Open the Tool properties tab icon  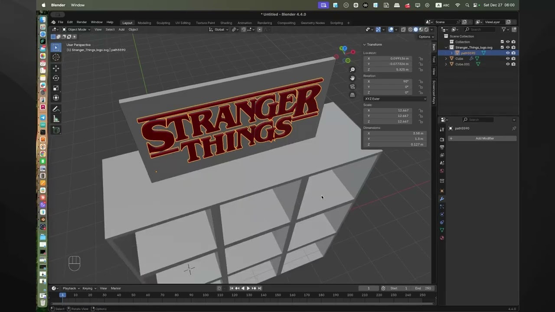[442, 130]
